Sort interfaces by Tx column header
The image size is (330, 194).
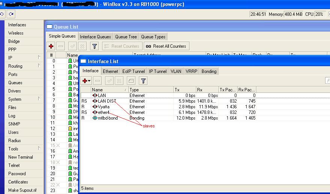(x=185, y=90)
